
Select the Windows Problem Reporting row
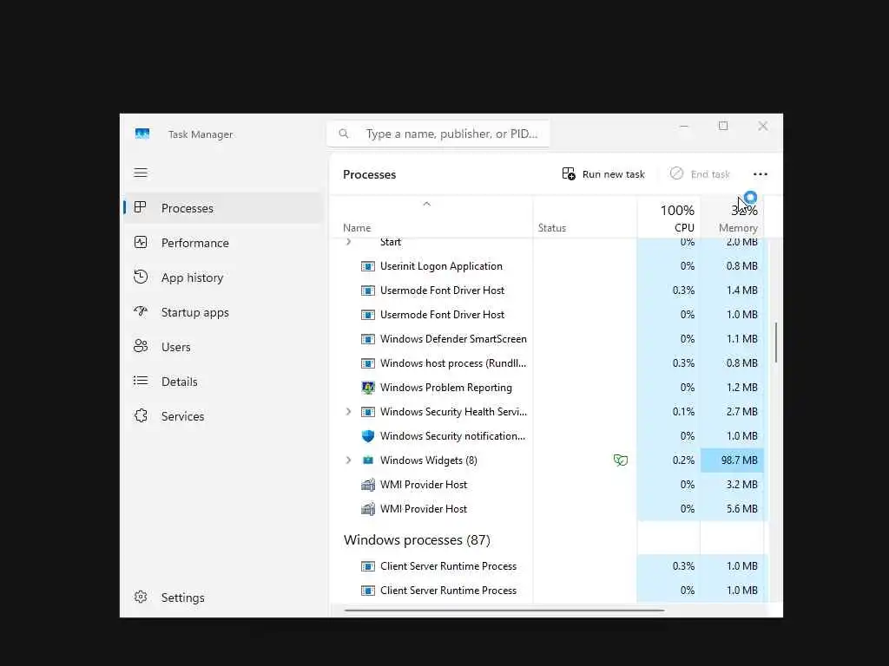(x=549, y=388)
